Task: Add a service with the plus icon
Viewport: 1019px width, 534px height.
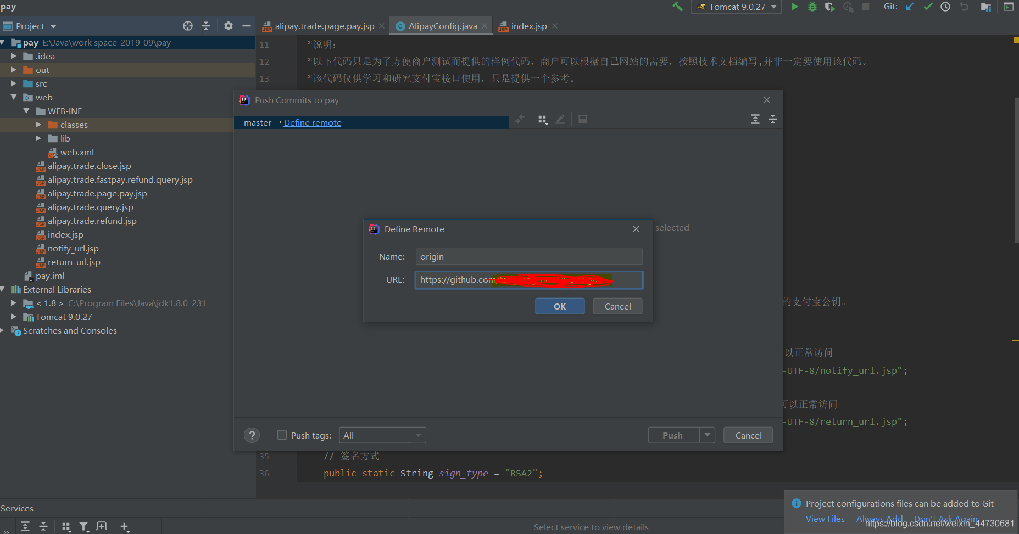Action: pyautogui.click(x=125, y=527)
